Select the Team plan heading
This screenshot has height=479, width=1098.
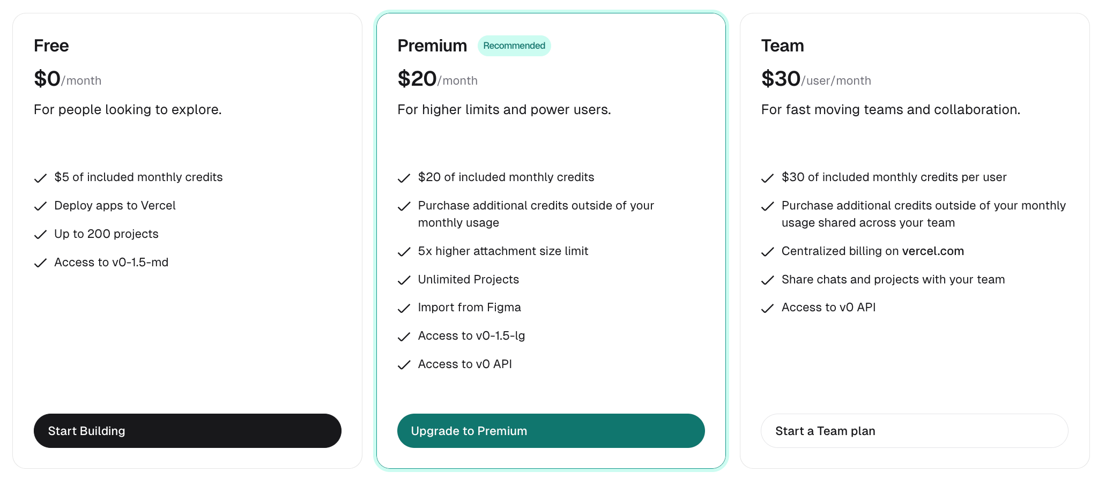pos(782,46)
